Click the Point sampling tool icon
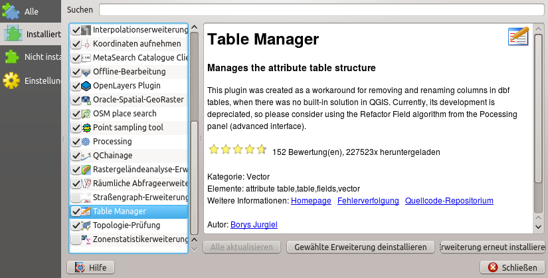This screenshot has width=548, height=278. [86, 128]
